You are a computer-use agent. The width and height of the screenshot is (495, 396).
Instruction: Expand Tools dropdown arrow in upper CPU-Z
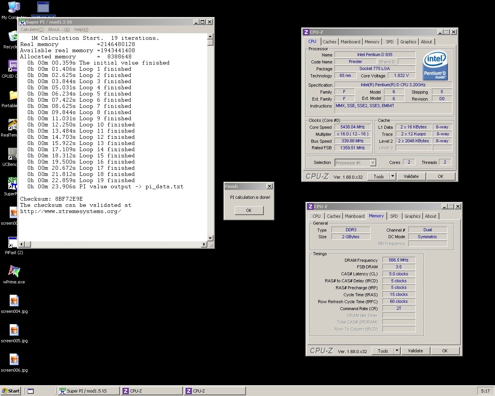(x=393, y=176)
